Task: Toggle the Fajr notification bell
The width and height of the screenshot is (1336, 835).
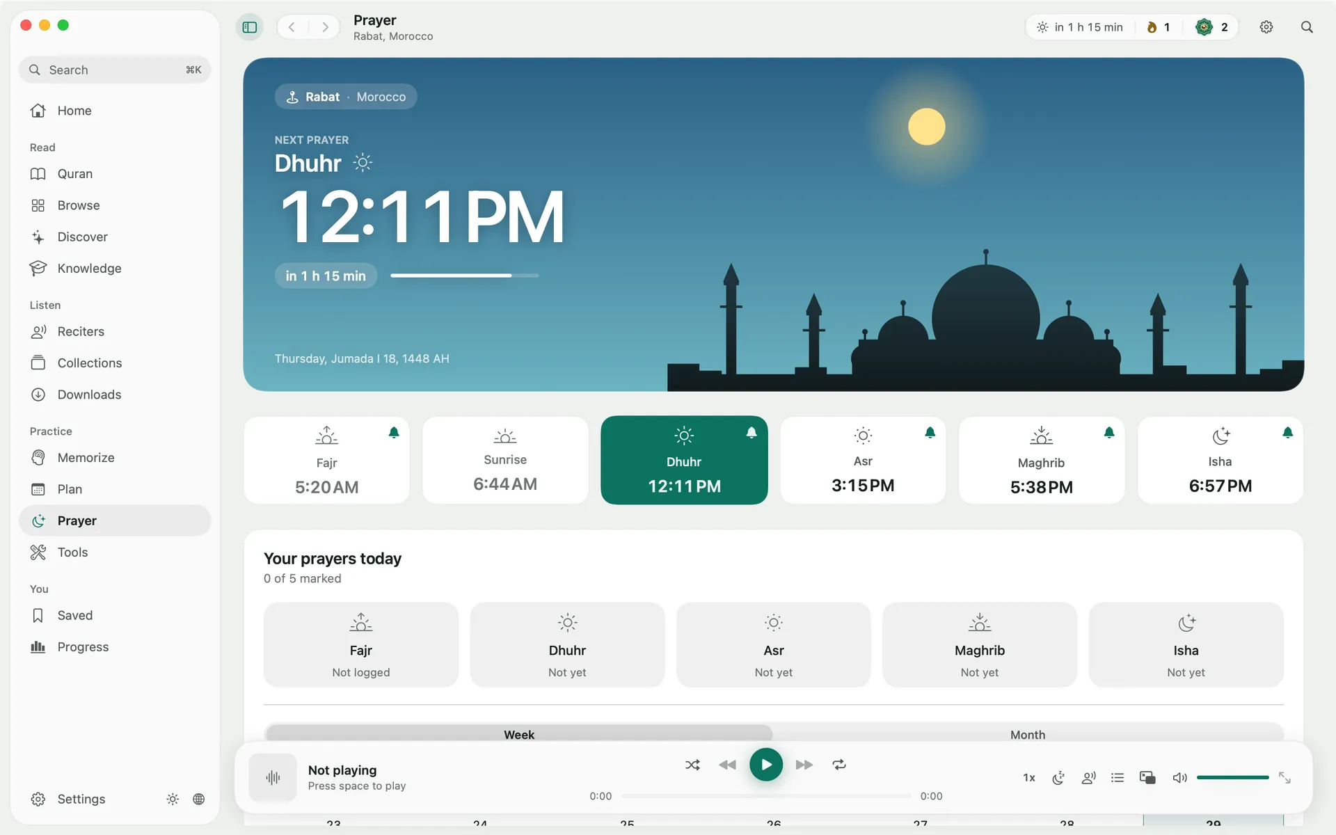Action: (394, 433)
